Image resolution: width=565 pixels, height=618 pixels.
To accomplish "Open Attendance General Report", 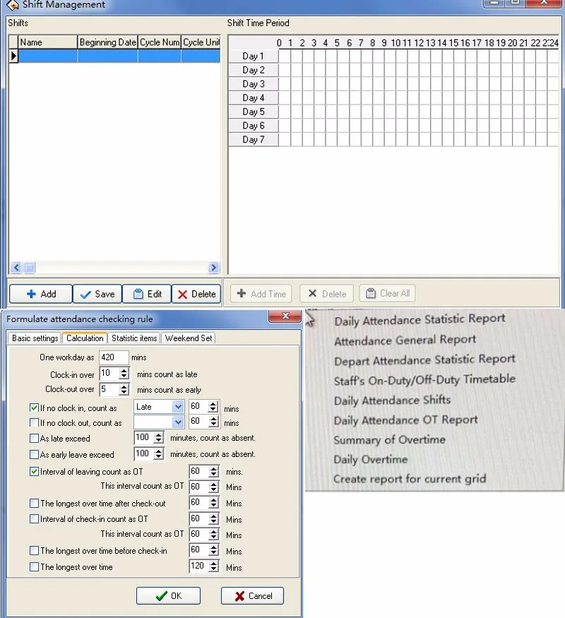I will click(x=405, y=340).
